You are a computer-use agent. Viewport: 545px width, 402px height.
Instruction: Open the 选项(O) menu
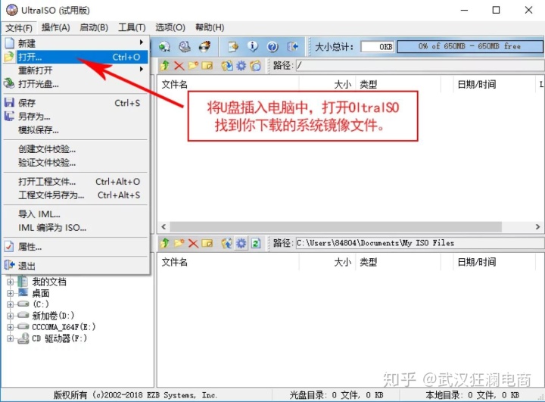(170, 27)
